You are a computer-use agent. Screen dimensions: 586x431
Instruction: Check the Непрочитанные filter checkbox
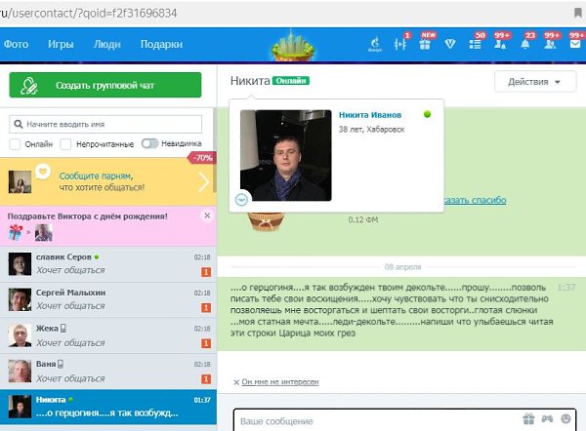(65, 143)
